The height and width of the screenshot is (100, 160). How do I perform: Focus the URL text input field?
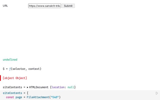[x=44, y=6]
